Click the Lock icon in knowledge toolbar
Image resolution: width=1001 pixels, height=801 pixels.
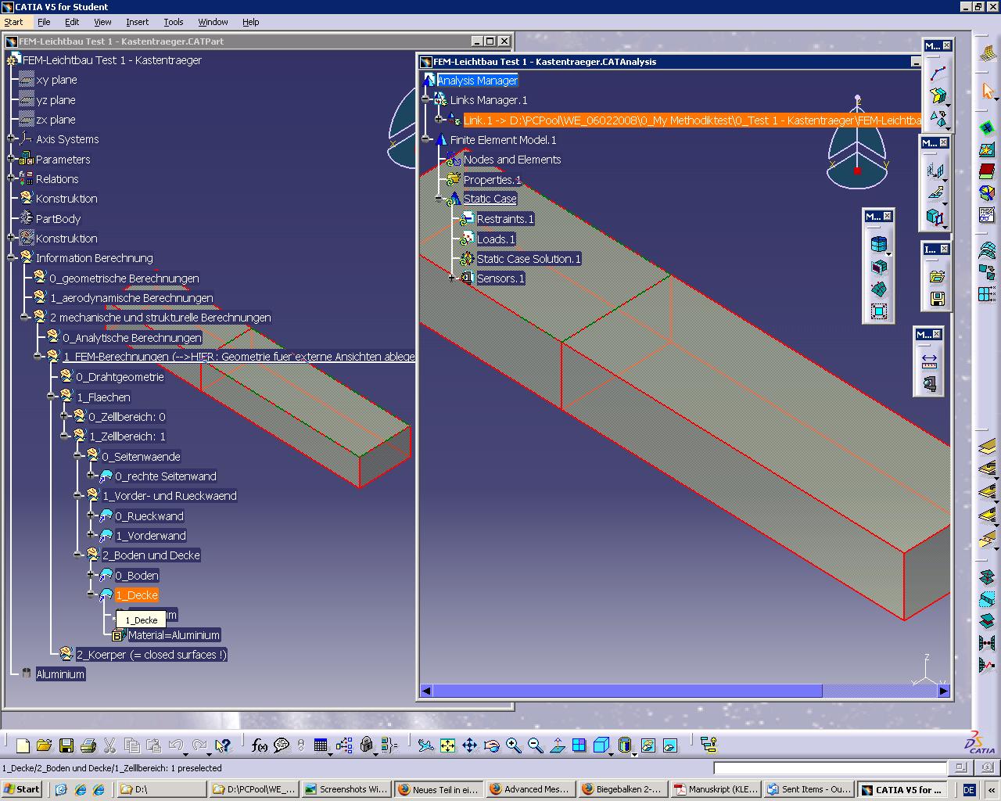click(366, 745)
